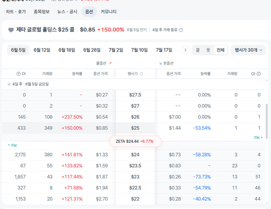
Task: Open the put-side OI help icon
Action: click(259, 74)
